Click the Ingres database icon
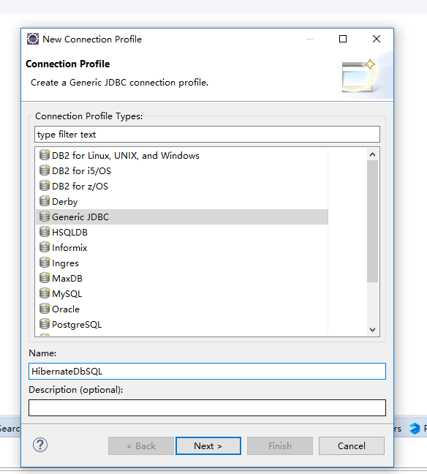Screen dimensions: 427x474 (x=45, y=263)
